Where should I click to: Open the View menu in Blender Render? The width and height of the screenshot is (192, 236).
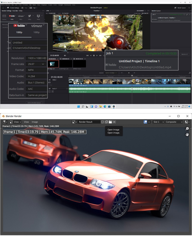26,122
